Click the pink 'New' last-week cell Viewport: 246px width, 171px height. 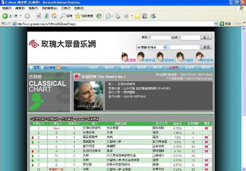point(56,128)
